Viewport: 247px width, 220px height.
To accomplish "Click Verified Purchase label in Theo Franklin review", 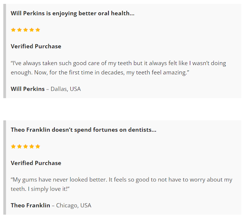I will pos(36,163).
